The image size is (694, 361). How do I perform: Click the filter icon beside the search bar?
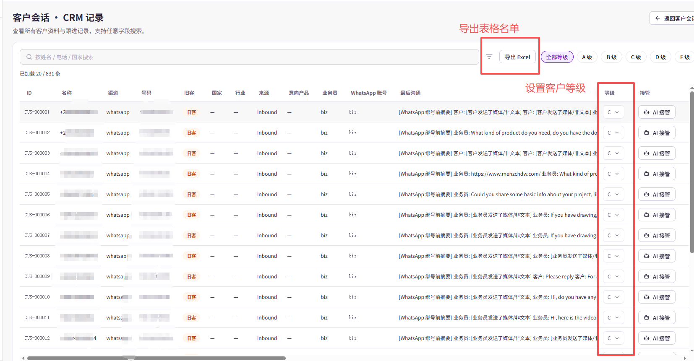tap(489, 57)
